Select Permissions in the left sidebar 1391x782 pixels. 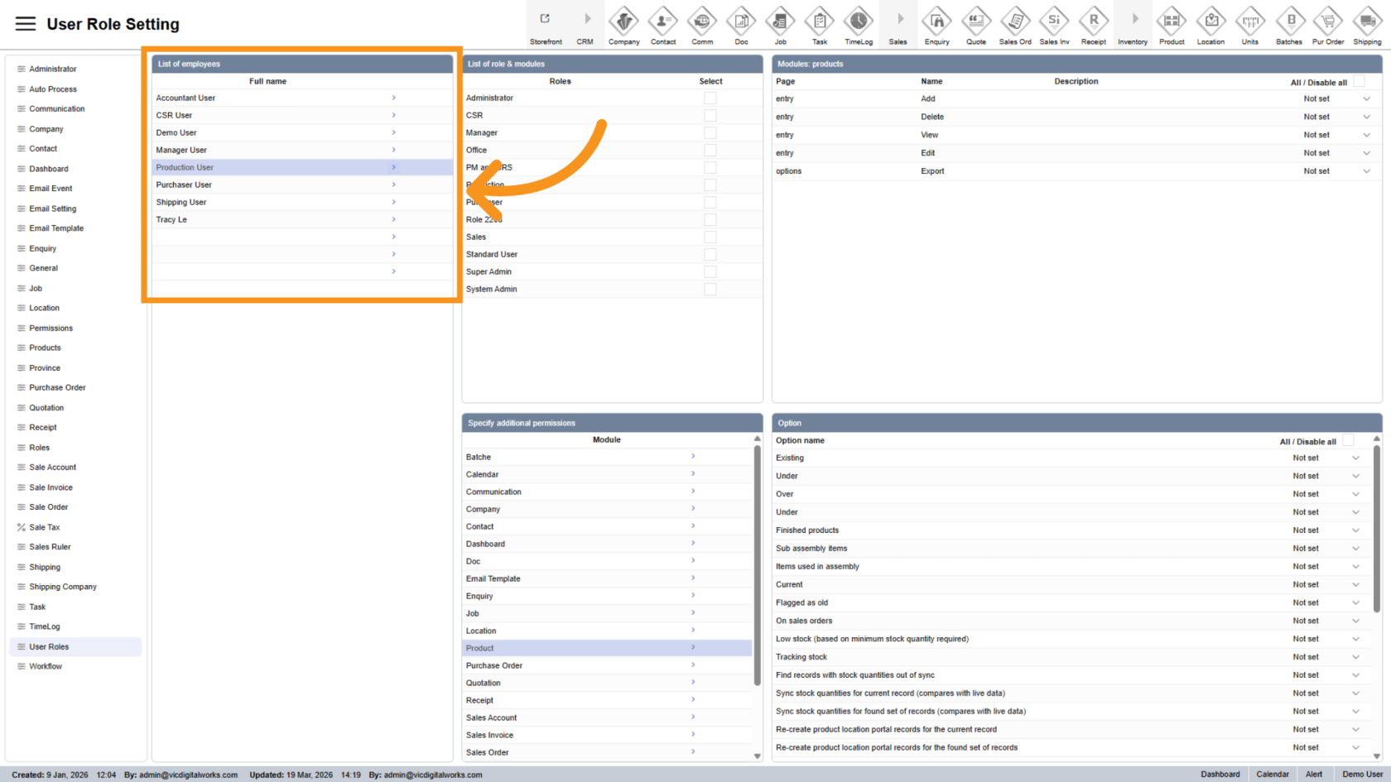tap(51, 328)
